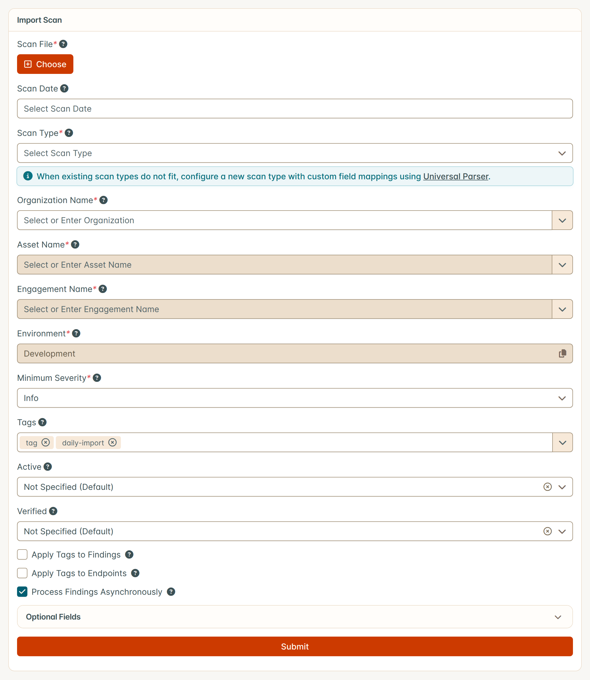Click the Minimum Severity help icon

pyautogui.click(x=97, y=378)
